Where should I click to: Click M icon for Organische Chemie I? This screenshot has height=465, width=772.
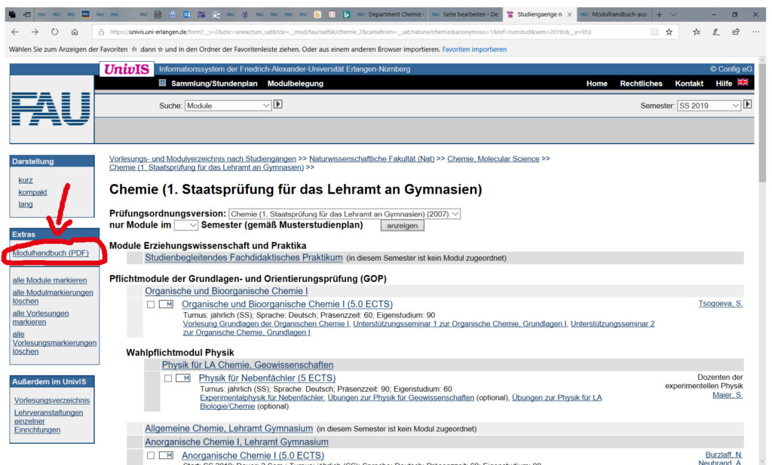coord(166,304)
